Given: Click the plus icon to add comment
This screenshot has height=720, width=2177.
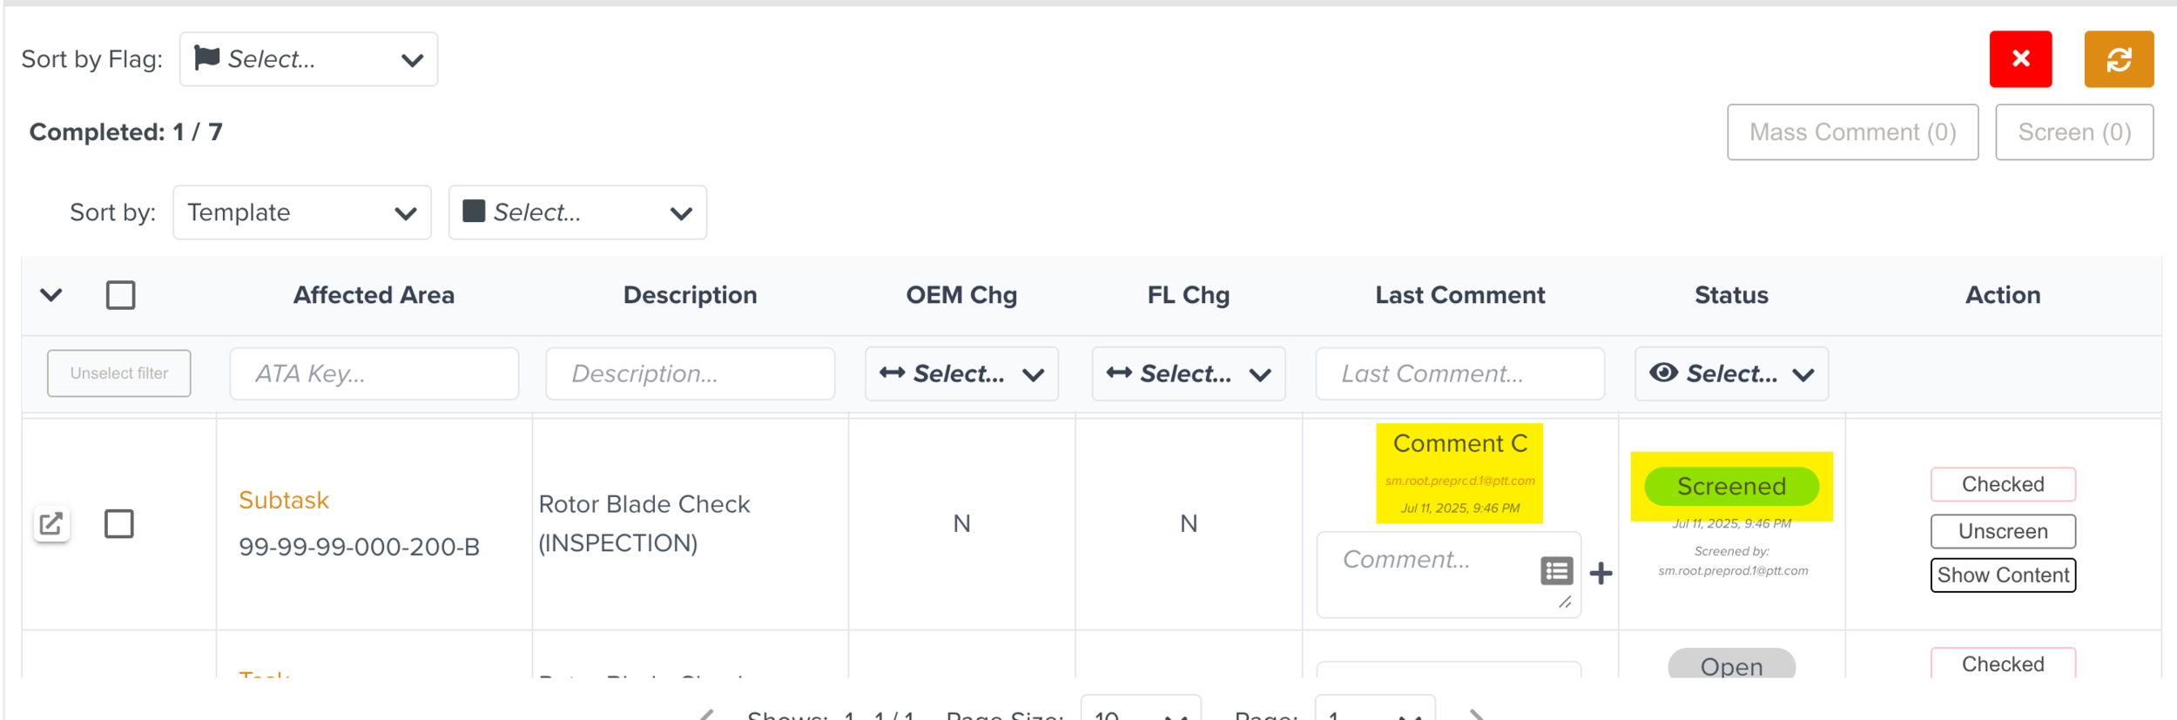Looking at the screenshot, I should [1601, 573].
